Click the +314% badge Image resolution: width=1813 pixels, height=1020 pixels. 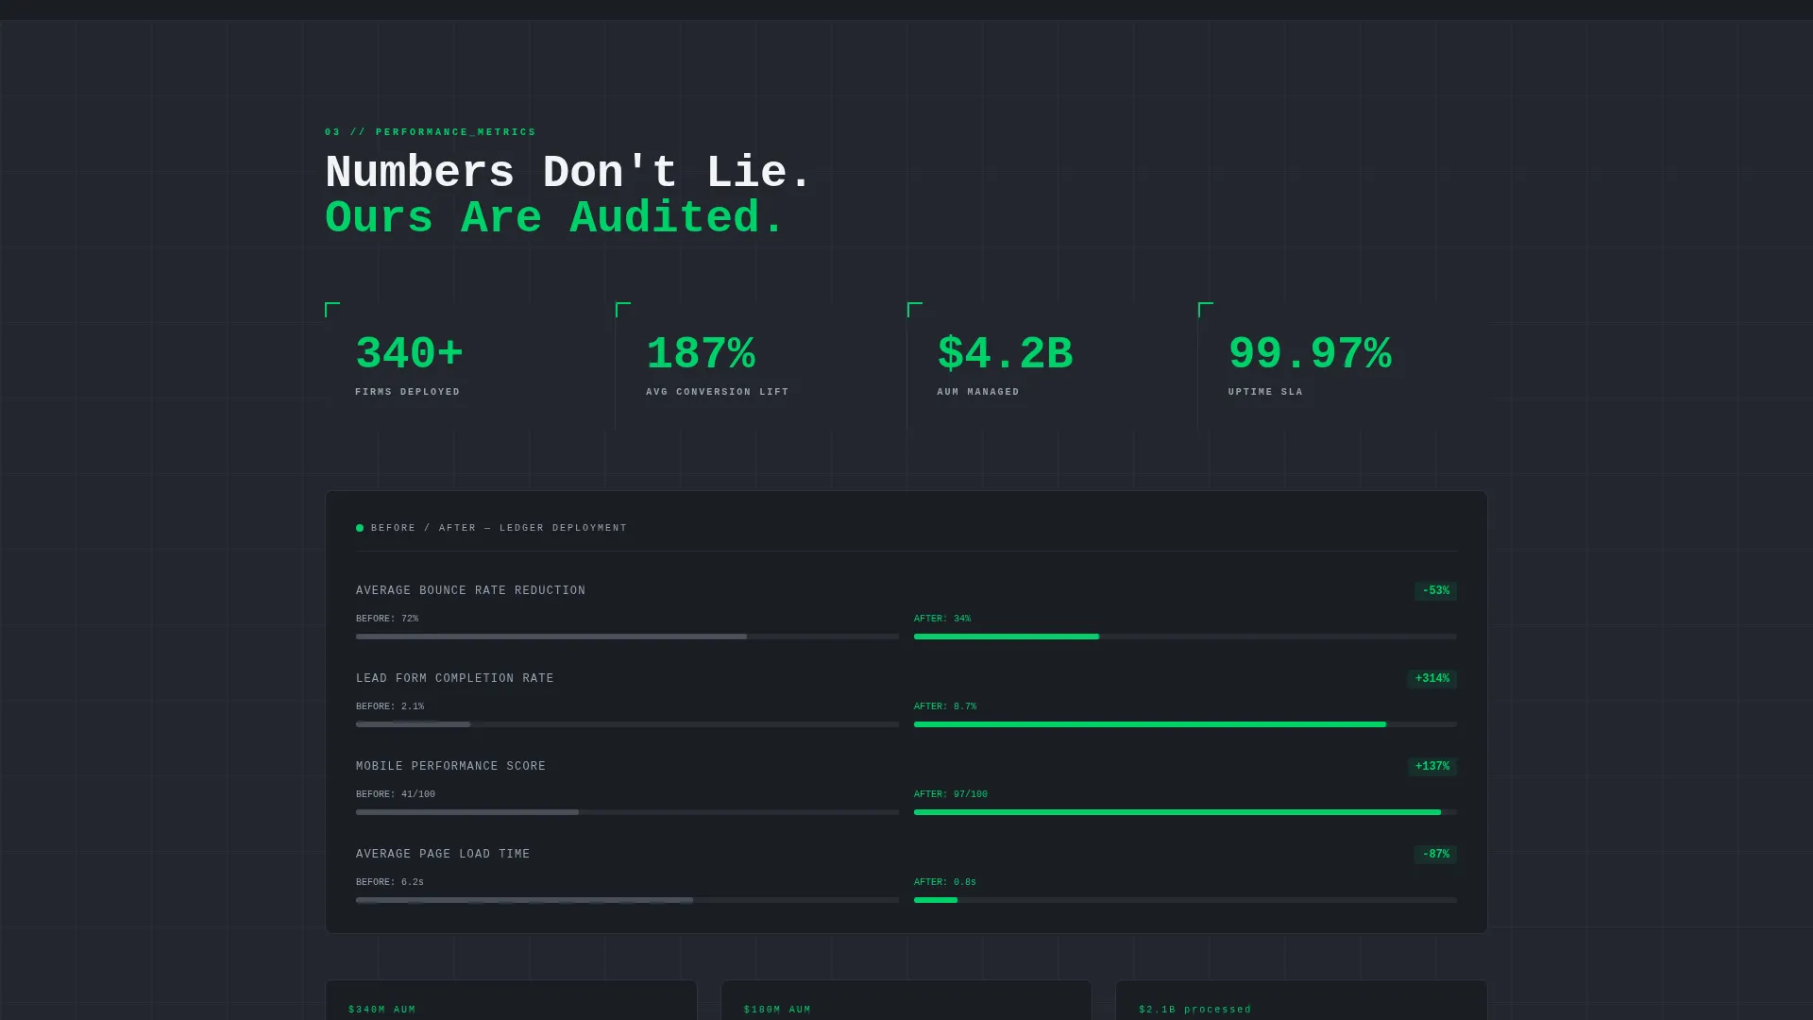coord(1432,679)
